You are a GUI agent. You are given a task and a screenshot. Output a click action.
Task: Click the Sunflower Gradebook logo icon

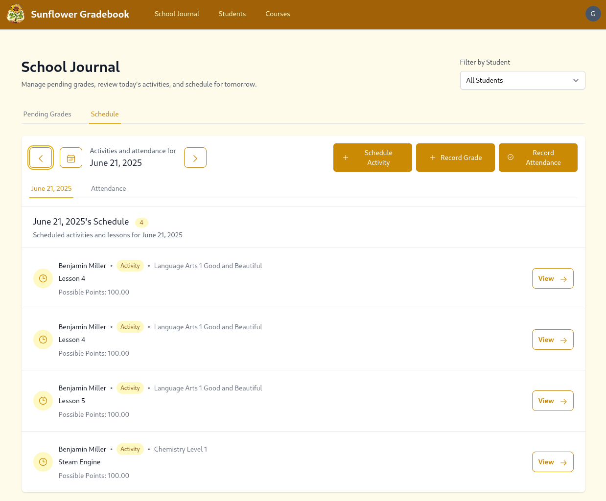click(x=16, y=14)
